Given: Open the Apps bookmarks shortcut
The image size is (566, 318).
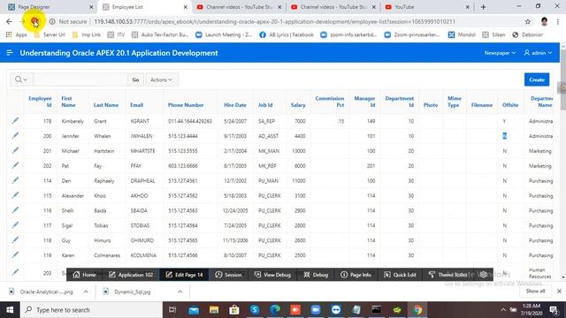Looking at the screenshot, I should (17, 34).
